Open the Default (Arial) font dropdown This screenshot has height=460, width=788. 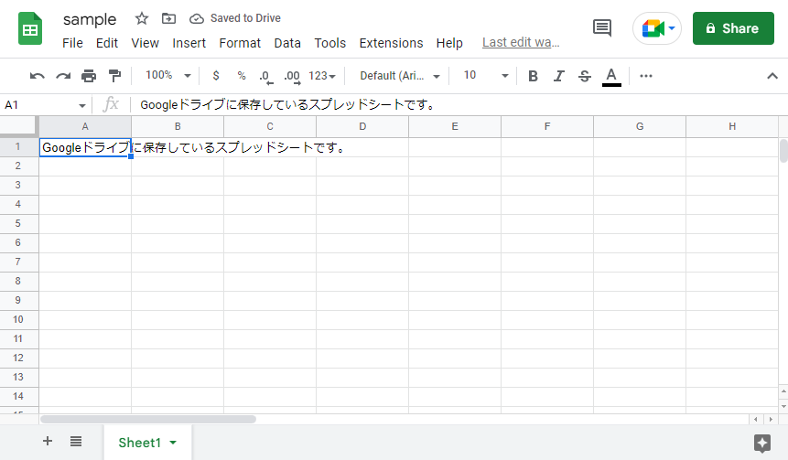[400, 75]
